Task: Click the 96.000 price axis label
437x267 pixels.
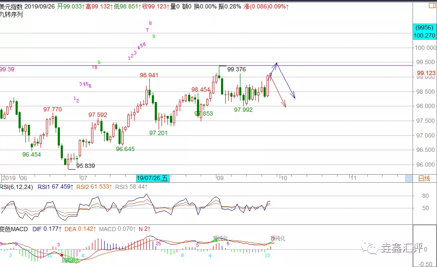Action: click(426, 165)
